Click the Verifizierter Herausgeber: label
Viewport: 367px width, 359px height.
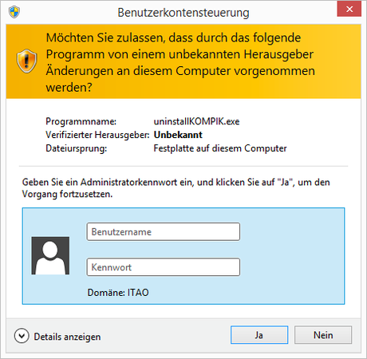(97, 135)
